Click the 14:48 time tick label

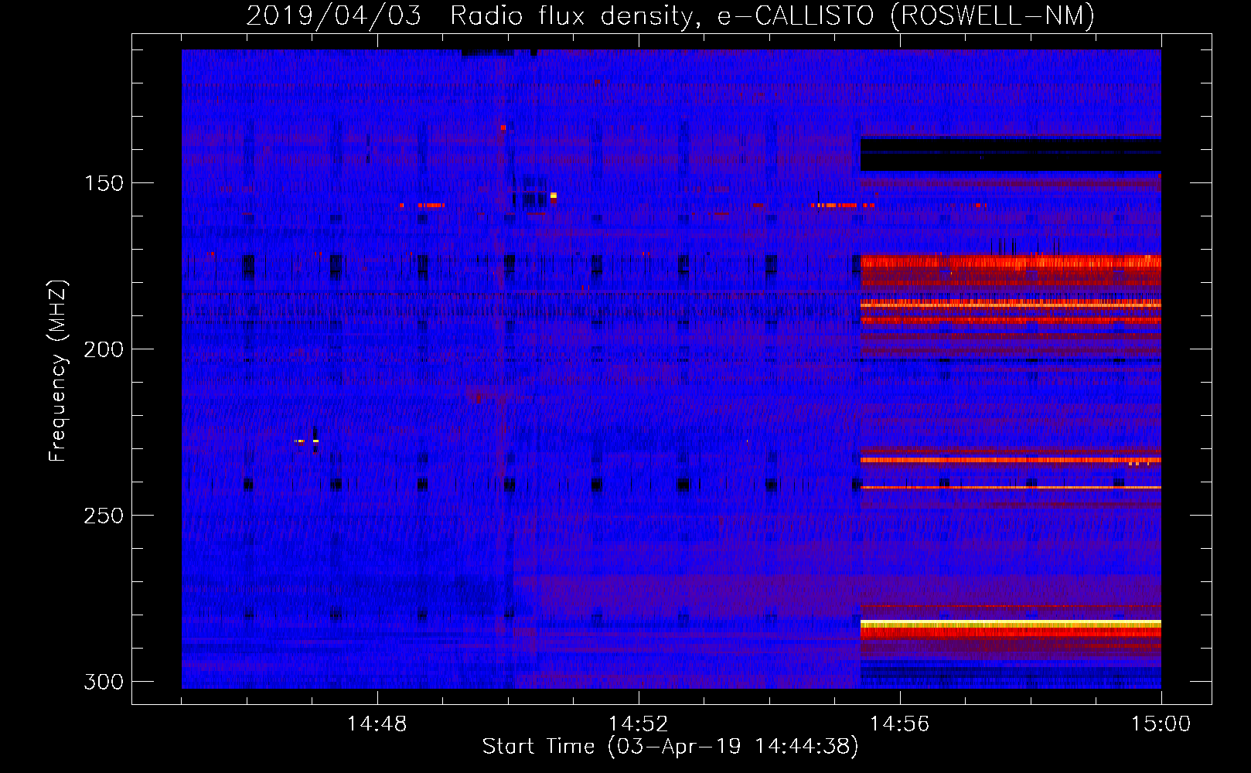click(x=377, y=724)
